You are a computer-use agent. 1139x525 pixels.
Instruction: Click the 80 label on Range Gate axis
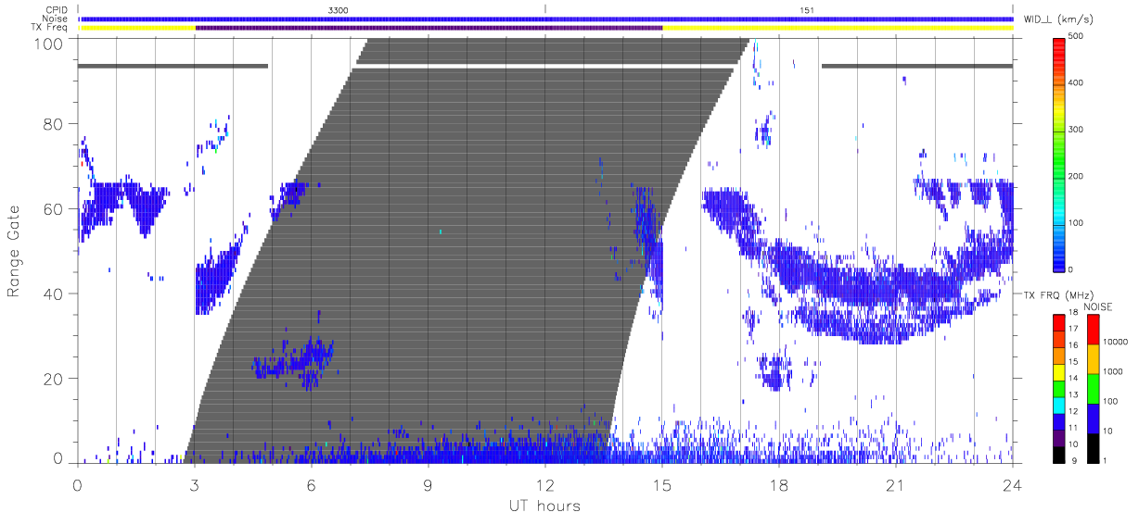tap(53, 124)
